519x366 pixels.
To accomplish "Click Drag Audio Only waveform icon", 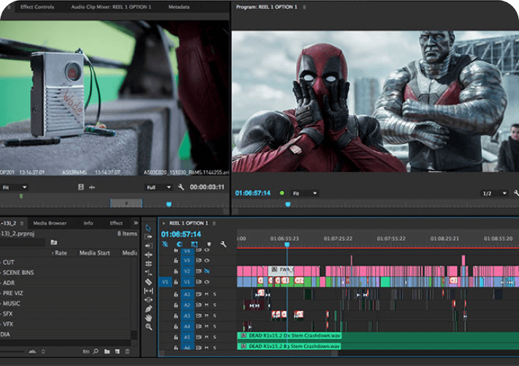I will (92, 187).
